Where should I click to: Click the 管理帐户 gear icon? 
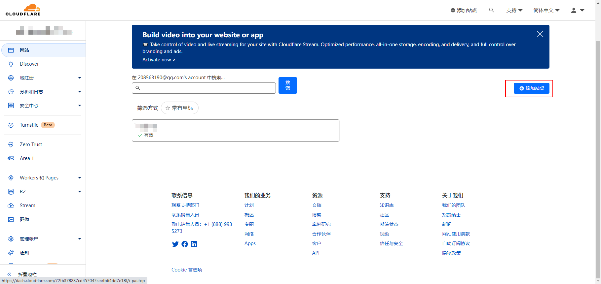click(11, 239)
